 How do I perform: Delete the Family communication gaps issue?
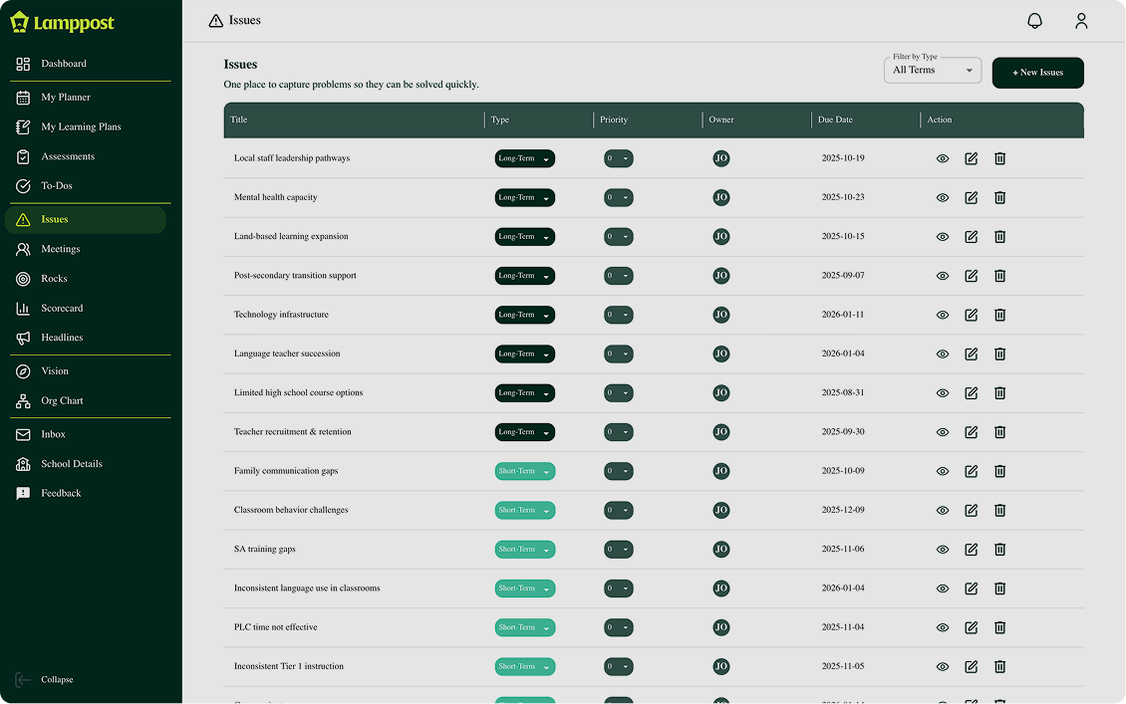[999, 471]
